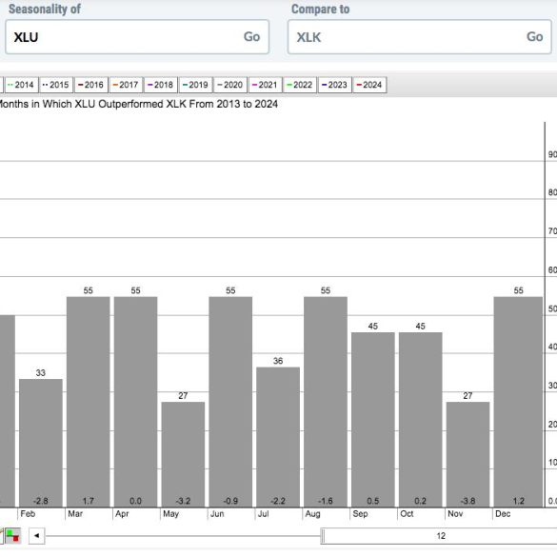Click the green-red chart mode icon

pyautogui.click(x=12, y=536)
